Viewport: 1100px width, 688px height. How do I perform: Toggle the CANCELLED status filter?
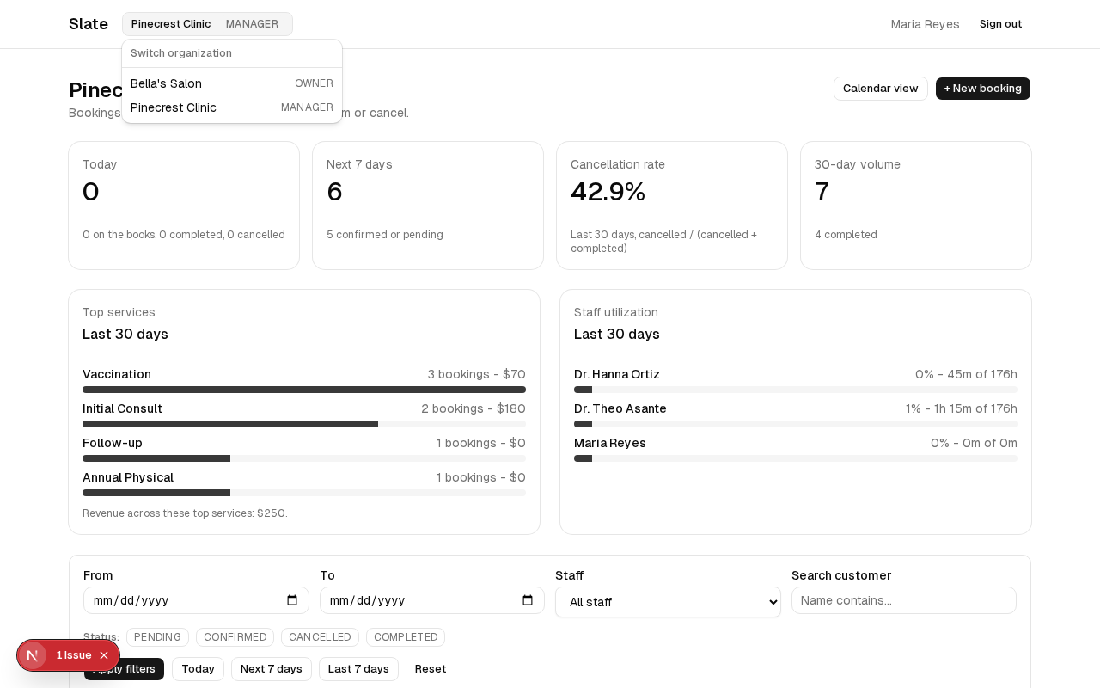point(320,637)
